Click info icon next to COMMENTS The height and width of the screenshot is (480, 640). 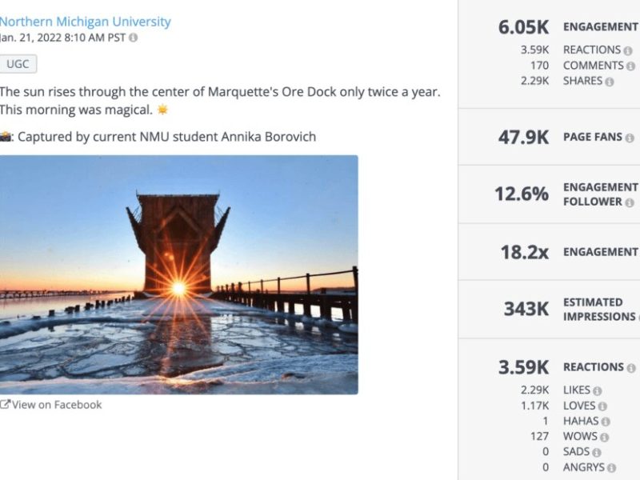click(x=630, y=66)
